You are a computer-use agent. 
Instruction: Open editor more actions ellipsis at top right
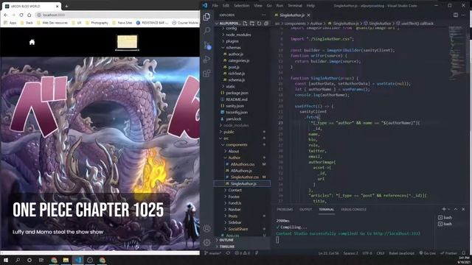[464, 15]
